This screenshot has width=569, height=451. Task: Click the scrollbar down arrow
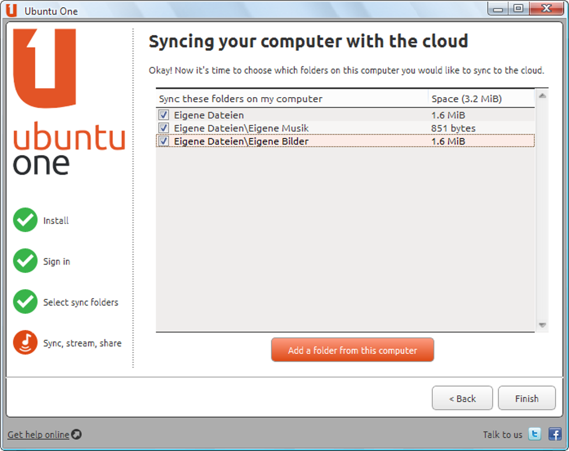[x=542, y=325]
